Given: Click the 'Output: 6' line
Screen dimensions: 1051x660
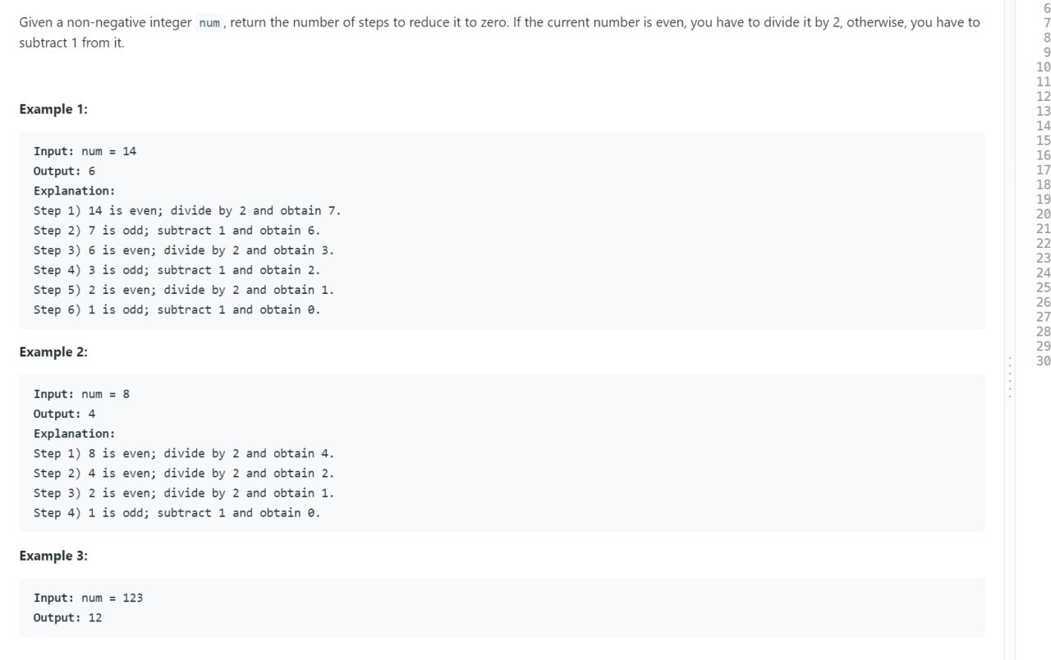Looking at the screenshot, I should 65,171.
